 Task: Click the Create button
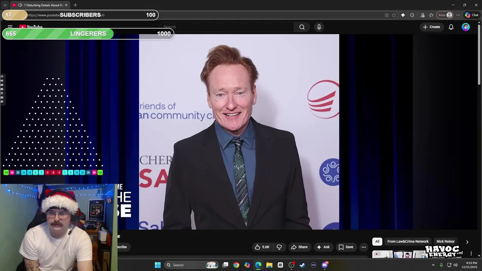coord(431,27)
